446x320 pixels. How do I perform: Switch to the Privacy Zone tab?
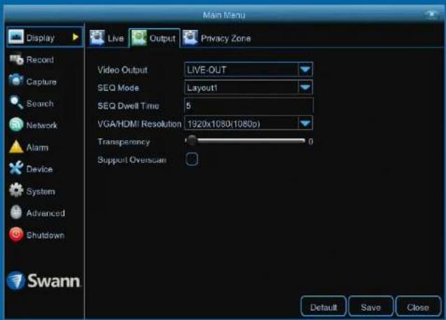click(x=217, y=38)
